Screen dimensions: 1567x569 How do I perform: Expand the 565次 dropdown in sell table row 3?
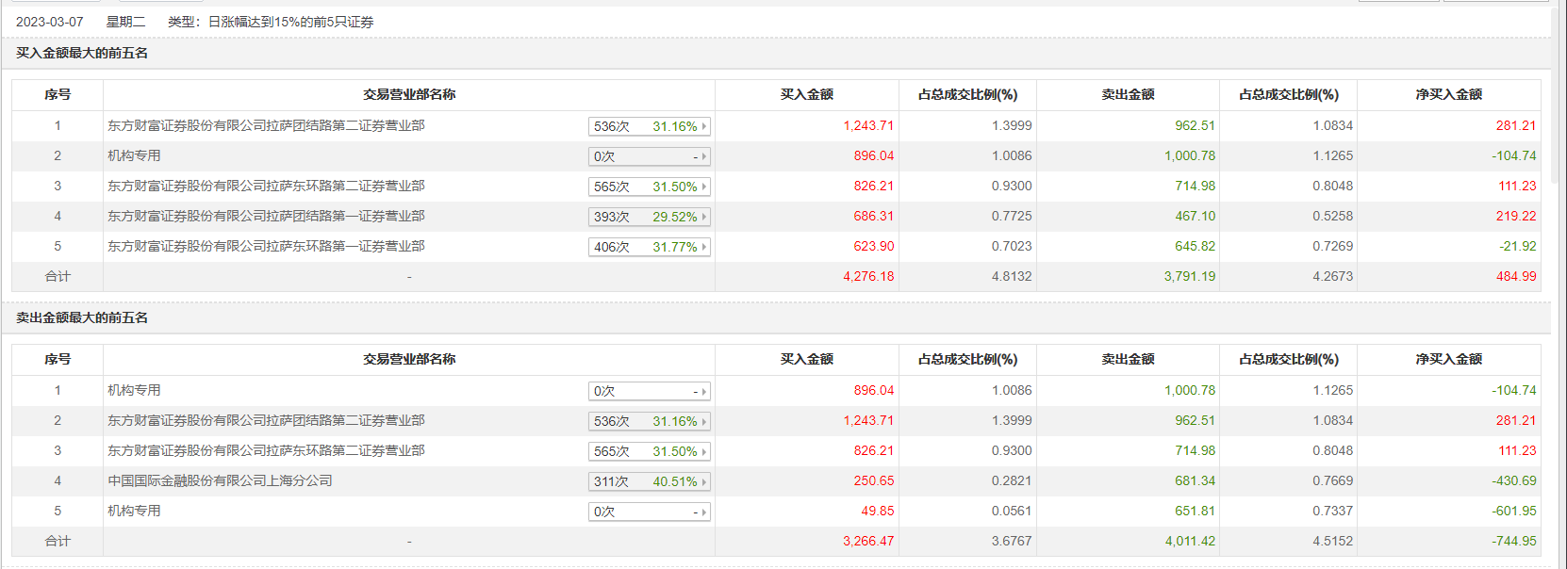pyautogui.click(x=649, y=451)
